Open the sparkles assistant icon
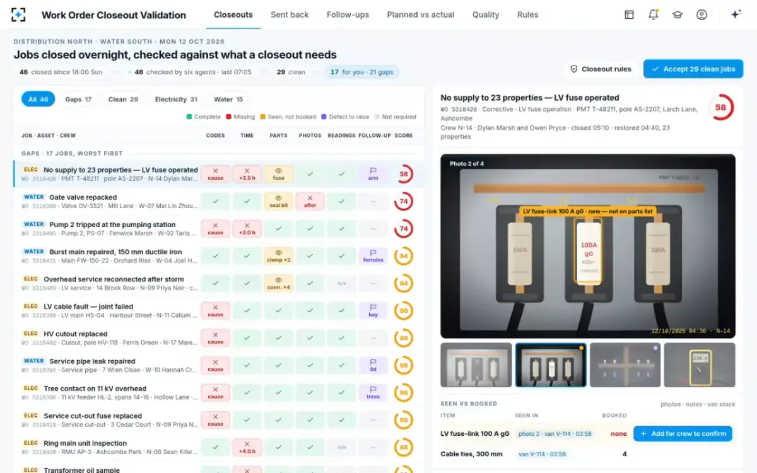 (x=736, y=15)
